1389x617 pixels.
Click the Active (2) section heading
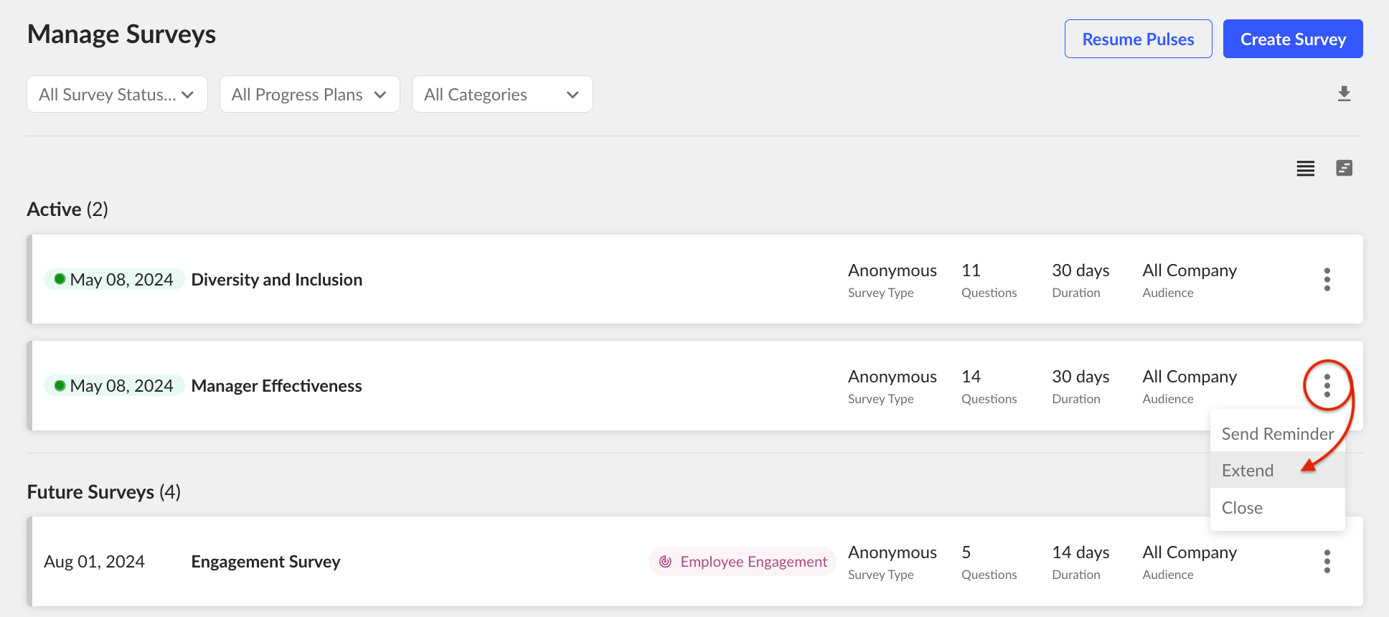67,209
